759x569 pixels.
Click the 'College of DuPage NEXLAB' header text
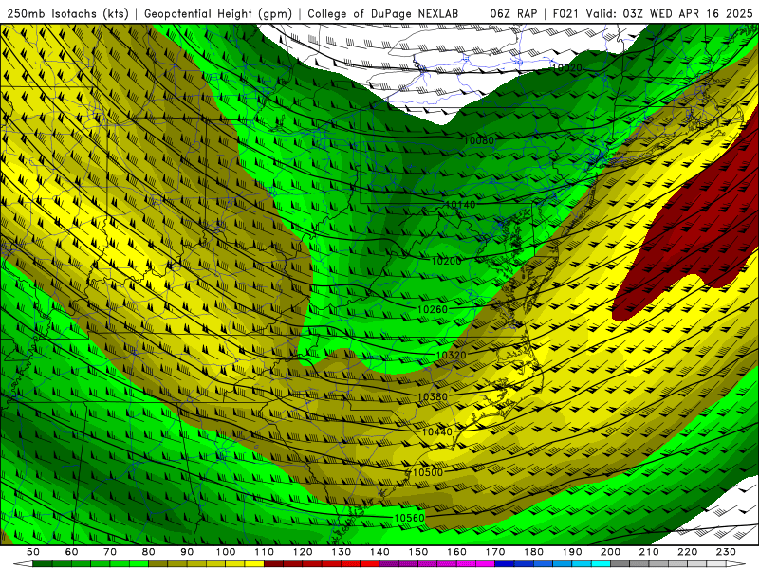(x=383, y=14)
